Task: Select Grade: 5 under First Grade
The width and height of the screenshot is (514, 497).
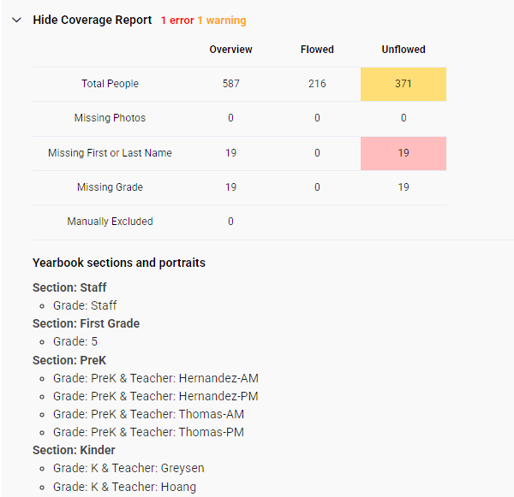Action: click(75, 341)
